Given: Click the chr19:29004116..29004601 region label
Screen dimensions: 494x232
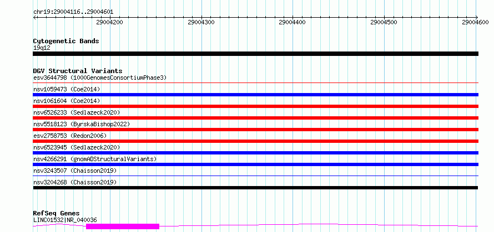Looking at the screenshot, I should click(x=73, y=12).
